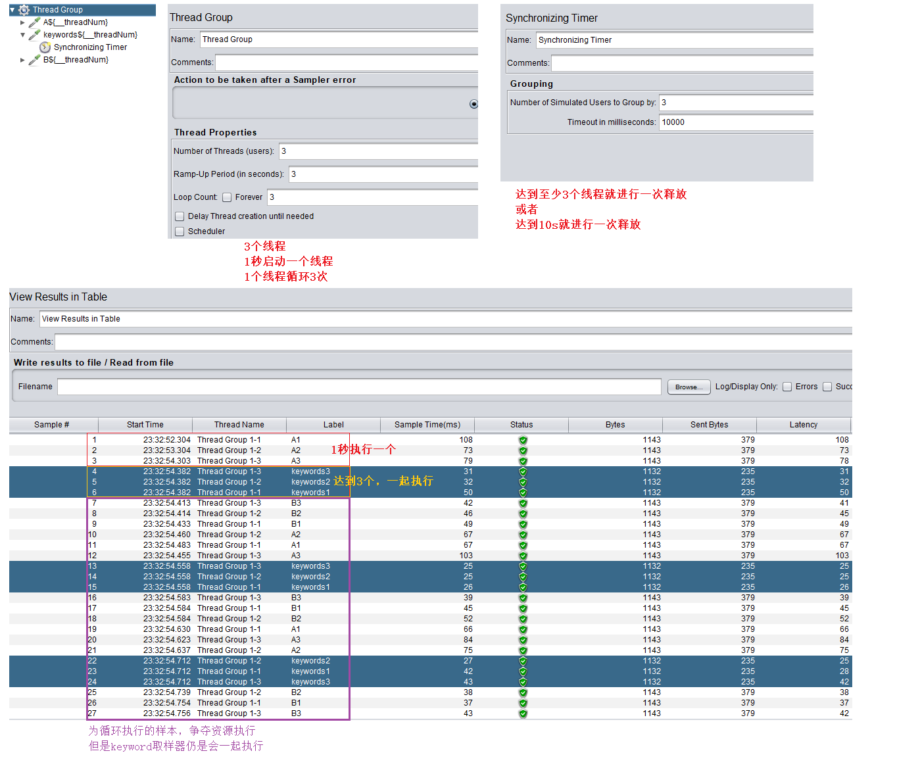Viewport: 920px width, 770px height.
Task: Collapse the Thread Group tree node
Action: coord(12,10)
